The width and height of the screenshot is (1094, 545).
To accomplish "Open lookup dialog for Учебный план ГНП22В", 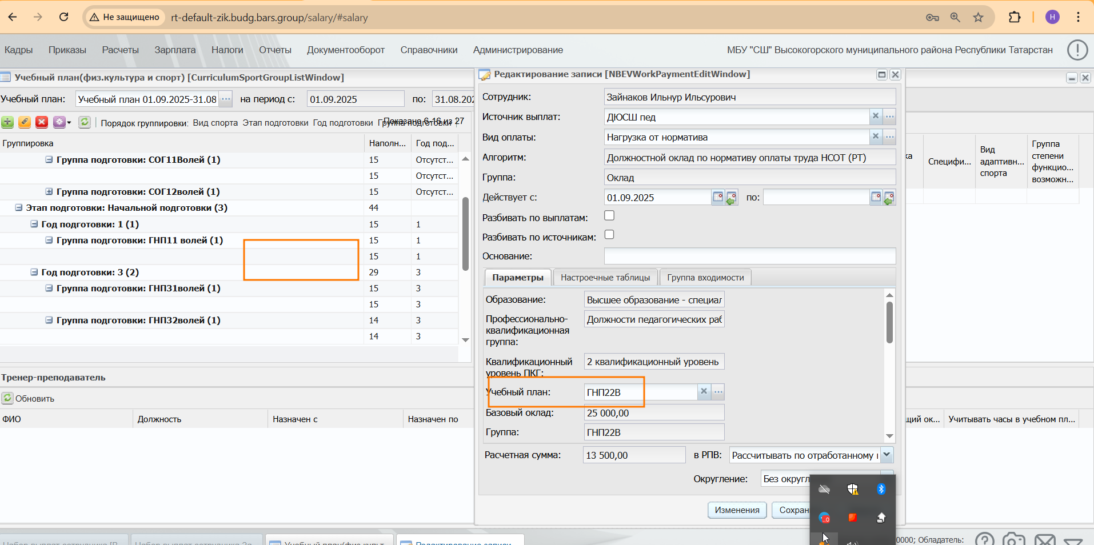I will click(x=718, y=392).
